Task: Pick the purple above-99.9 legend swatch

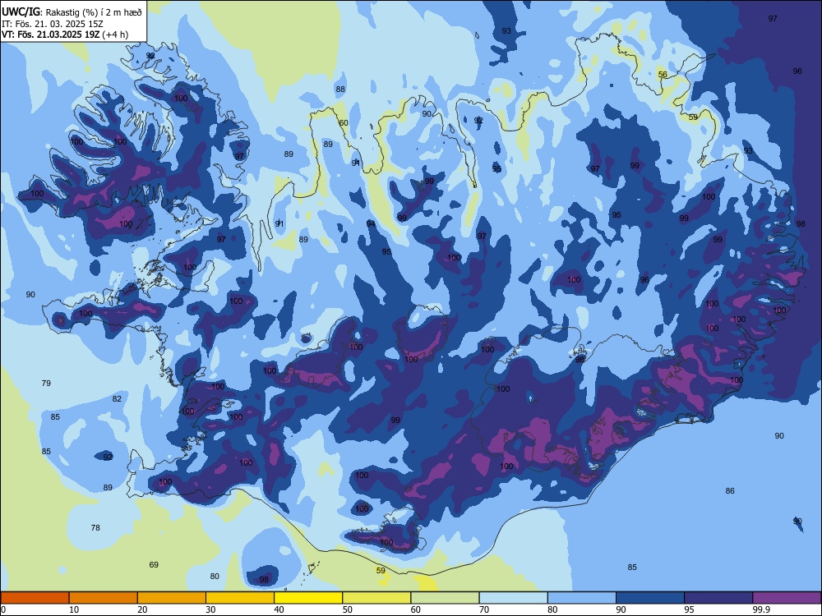Action: [787, 598]
